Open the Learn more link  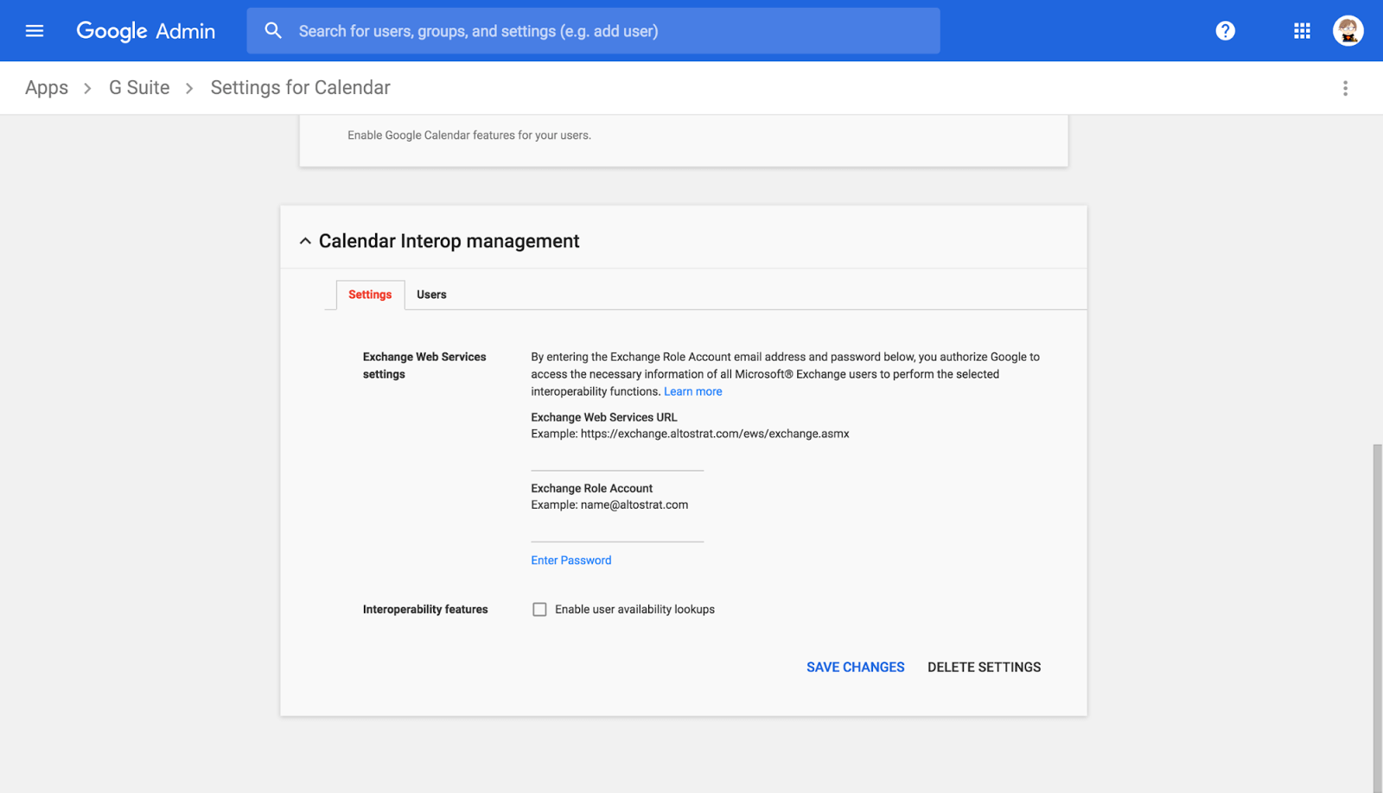click(x=692, y=391)
